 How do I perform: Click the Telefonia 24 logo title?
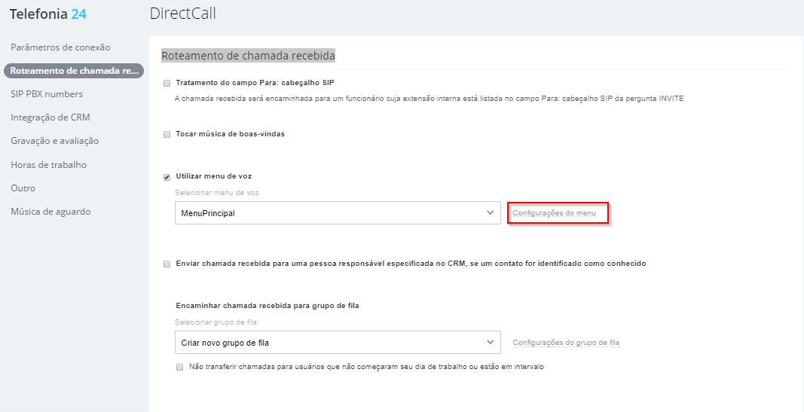(x=48, y=14)
